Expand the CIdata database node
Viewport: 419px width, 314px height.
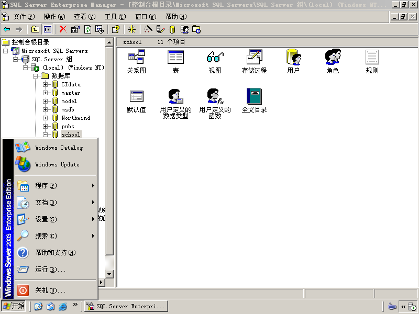[x=45, y=84]
